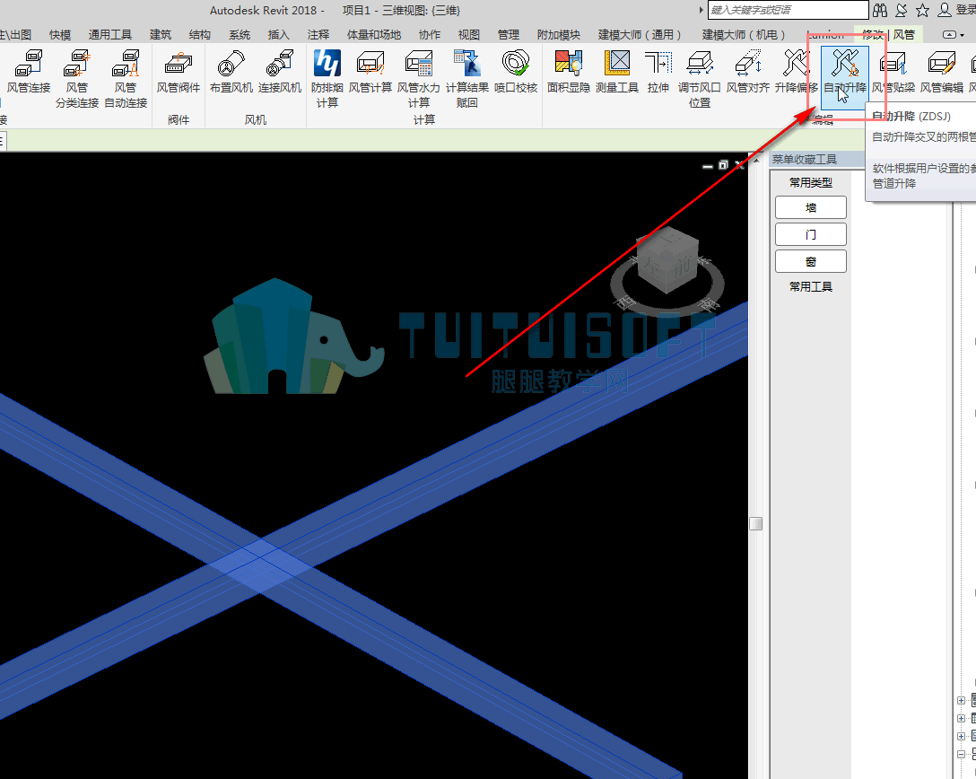The height and width of the screenshot is (779, 976).
Task: Open the 建模大师（机电）tab
Action: 743,35
